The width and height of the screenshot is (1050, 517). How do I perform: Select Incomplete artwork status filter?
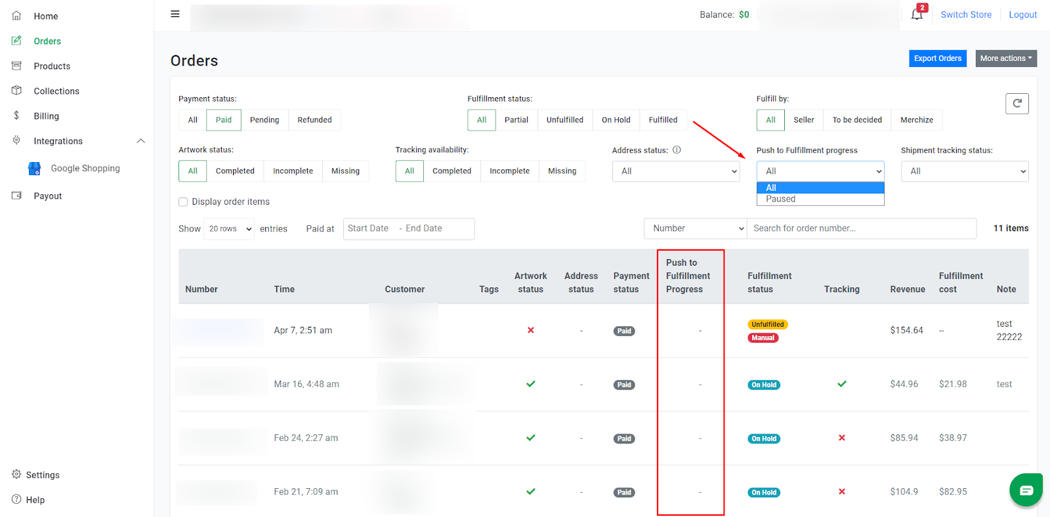point(293,171)
